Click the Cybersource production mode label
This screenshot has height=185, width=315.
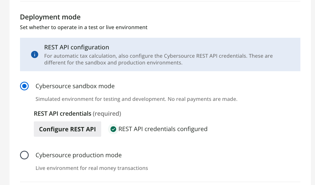(78, 155)
